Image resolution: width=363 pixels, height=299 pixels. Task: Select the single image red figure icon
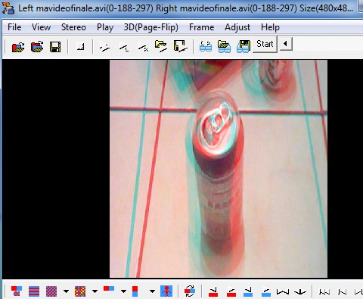click(x=166, y=291)
